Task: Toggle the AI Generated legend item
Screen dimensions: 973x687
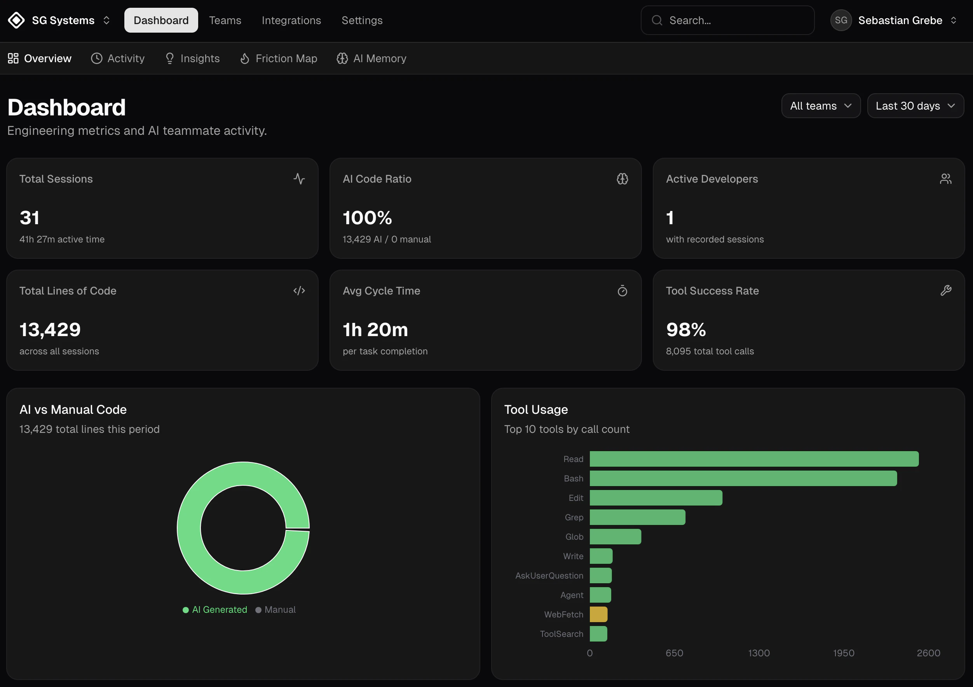Action: tap(214, 609)
